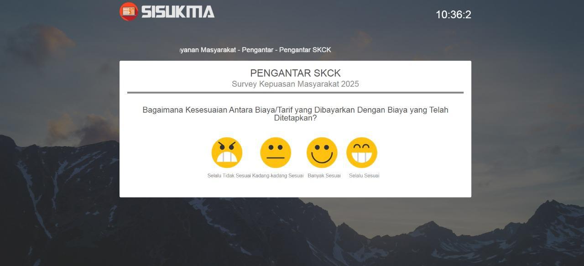Click the gray divider line under subtitle
The height and width of the screenshot is (266, 584).
[x=296, y=93]
